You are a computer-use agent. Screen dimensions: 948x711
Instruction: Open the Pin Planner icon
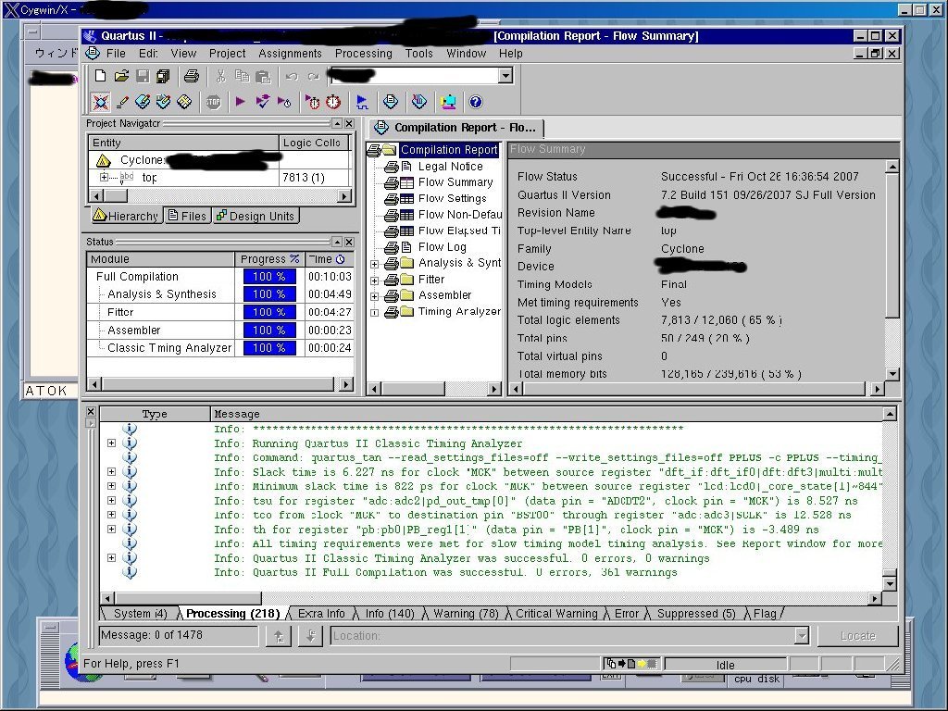click(163, 102)
